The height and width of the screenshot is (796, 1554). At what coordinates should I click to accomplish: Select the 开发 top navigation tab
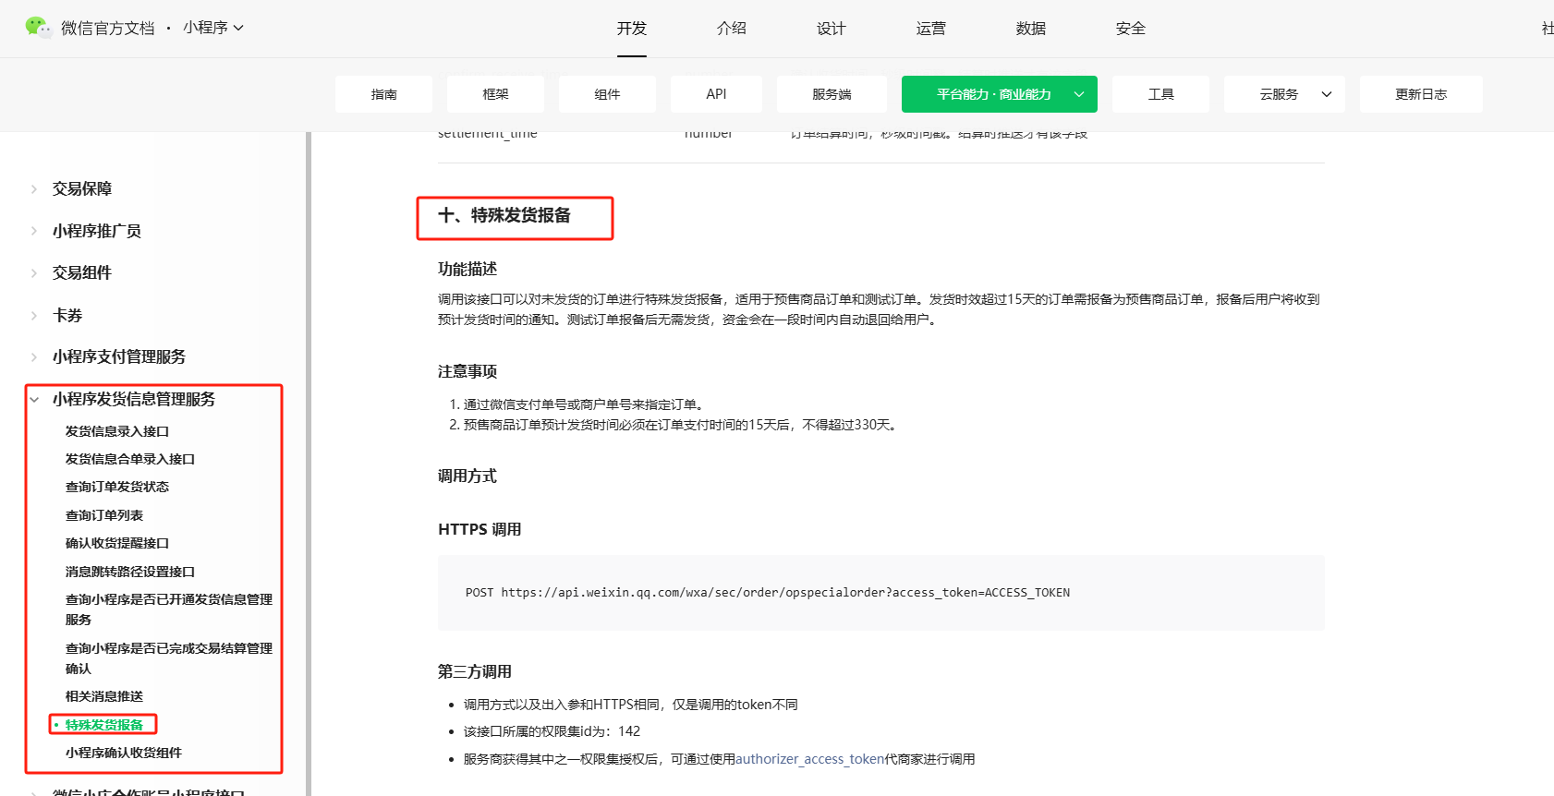point(632,29)
